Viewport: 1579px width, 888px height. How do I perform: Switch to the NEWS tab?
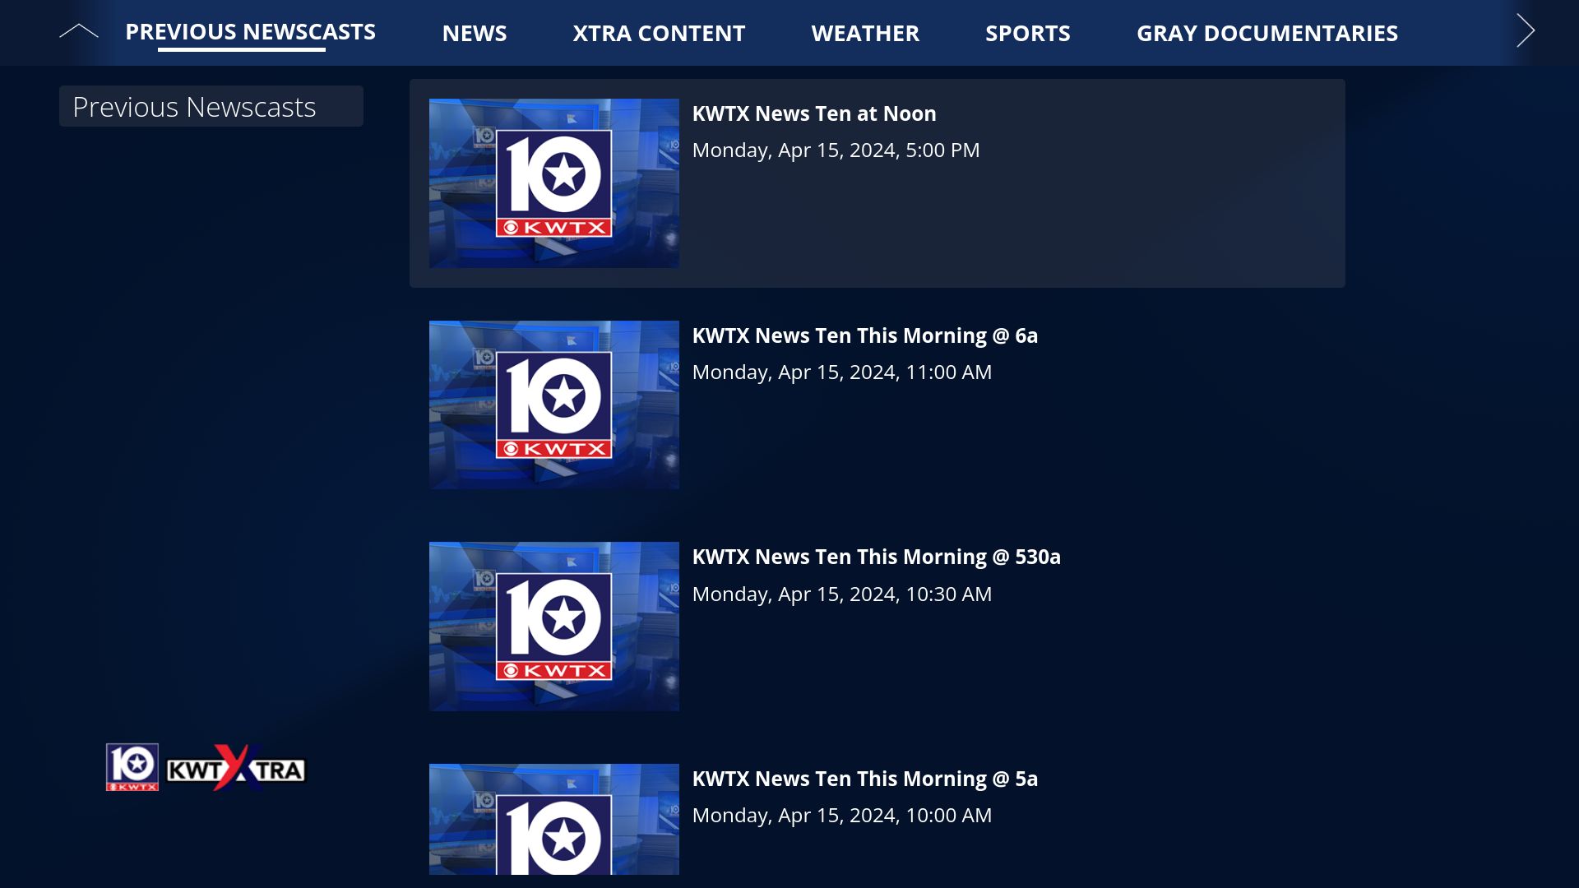click(475, 33)
